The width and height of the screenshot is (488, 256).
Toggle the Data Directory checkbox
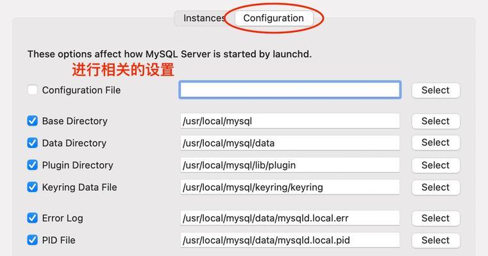[x=32, y=143]
